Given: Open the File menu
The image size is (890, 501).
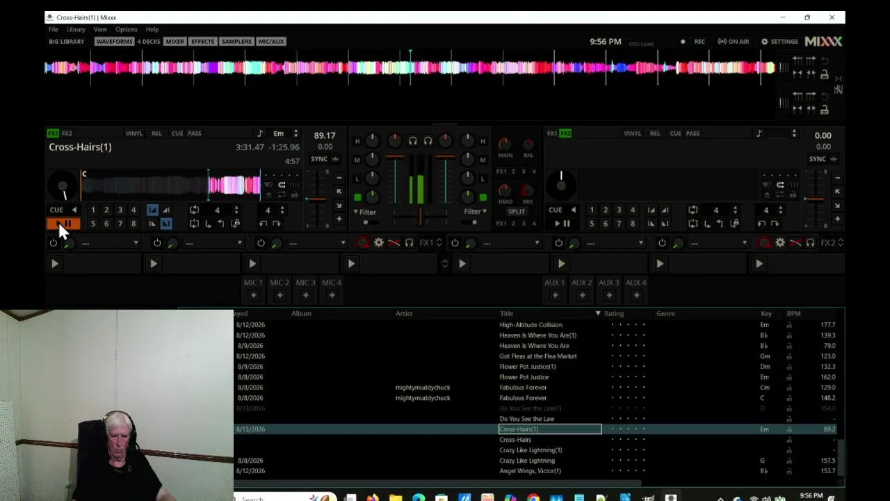Looking at the screenshot, I should [54, 29].
